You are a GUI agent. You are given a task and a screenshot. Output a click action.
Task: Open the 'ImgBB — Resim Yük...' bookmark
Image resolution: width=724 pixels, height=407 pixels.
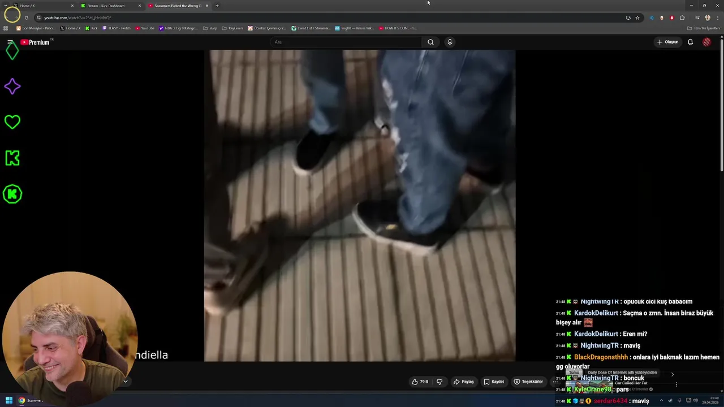pos(355,28)
